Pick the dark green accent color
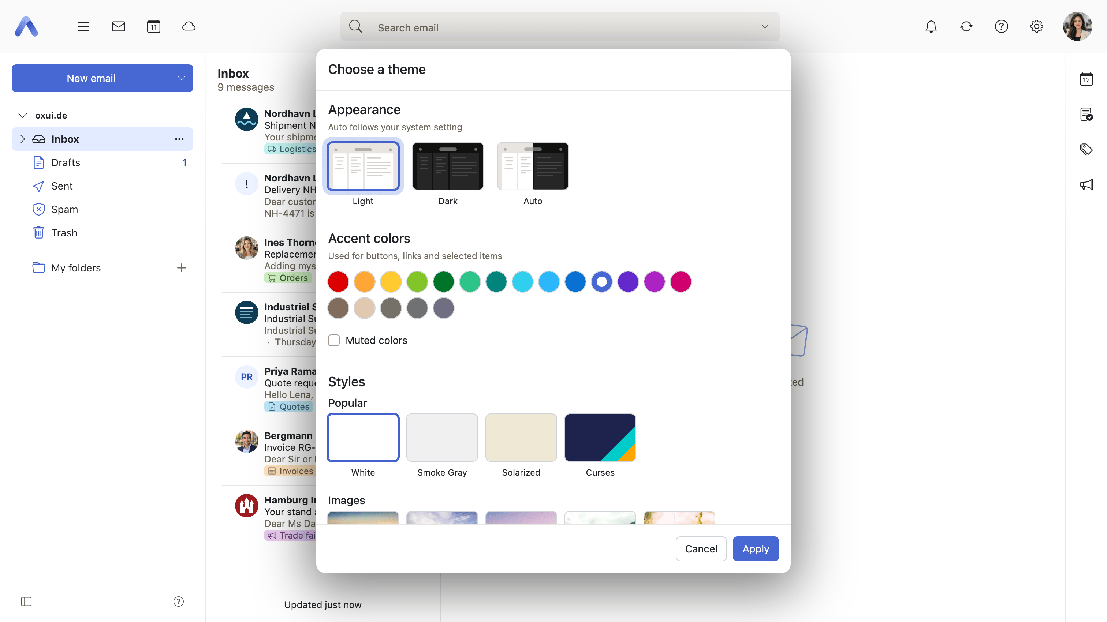 coord(443,282)
